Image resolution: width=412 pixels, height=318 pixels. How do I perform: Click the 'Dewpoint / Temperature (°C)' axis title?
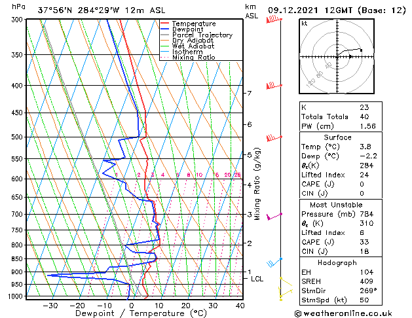point(141,313)
